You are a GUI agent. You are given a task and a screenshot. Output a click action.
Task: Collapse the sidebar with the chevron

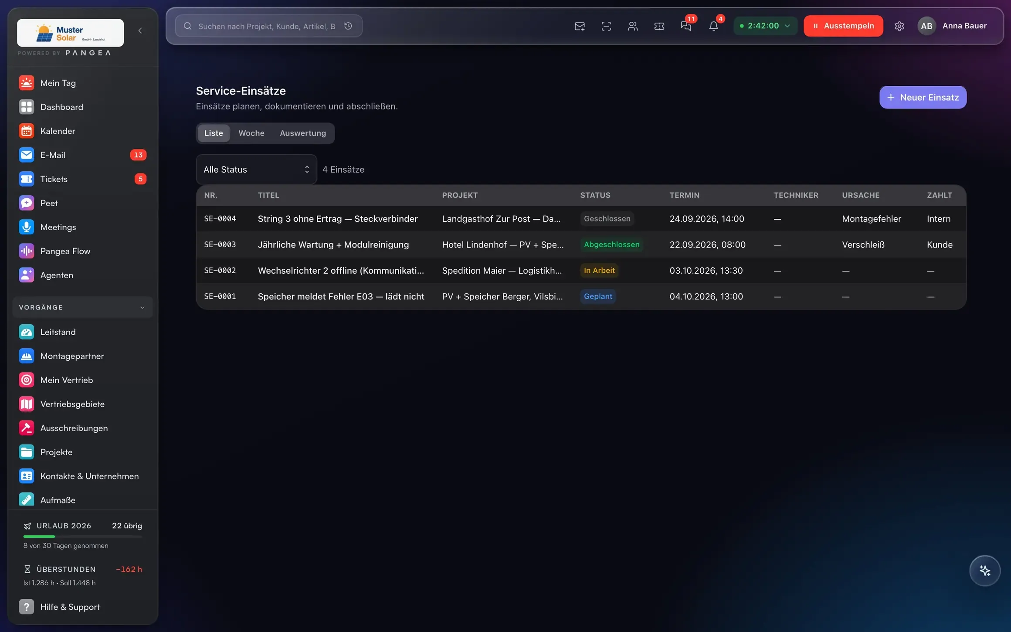[x=140, y=31]
